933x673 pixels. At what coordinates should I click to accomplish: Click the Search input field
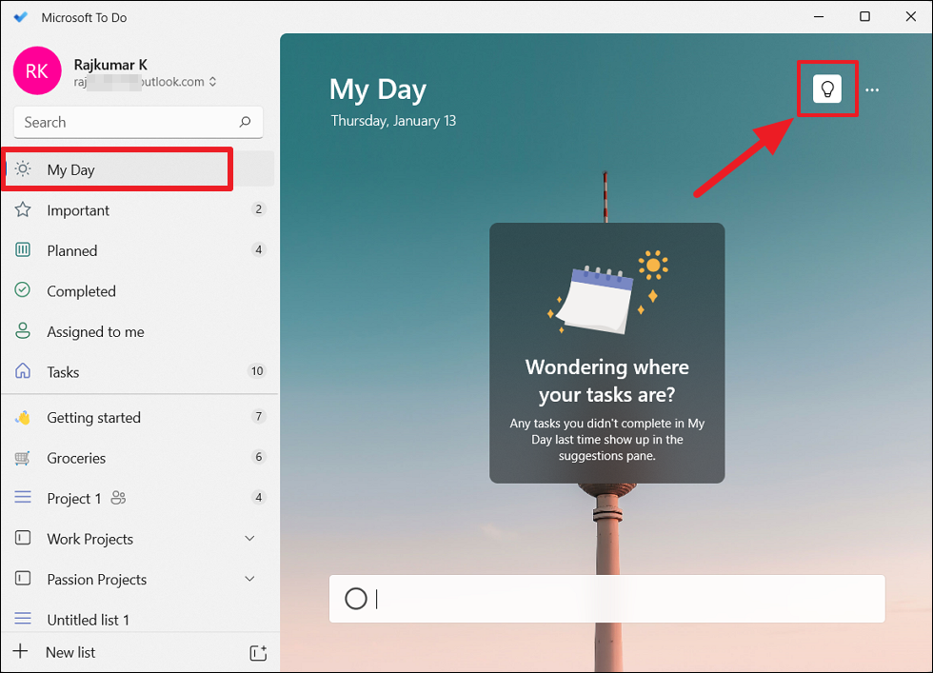tap(138, 122)
